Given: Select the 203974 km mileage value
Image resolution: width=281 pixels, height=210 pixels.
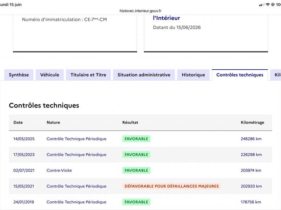Looking at the screenshot, I should click(x=251, y=170).
